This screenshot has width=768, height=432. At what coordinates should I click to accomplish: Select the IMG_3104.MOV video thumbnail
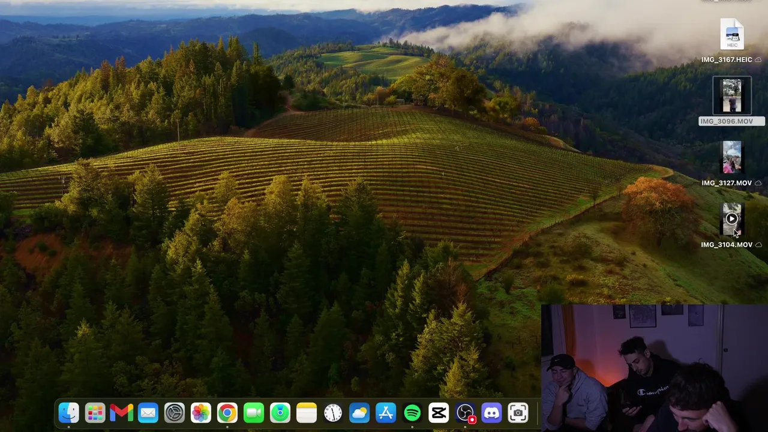[731, 219]
